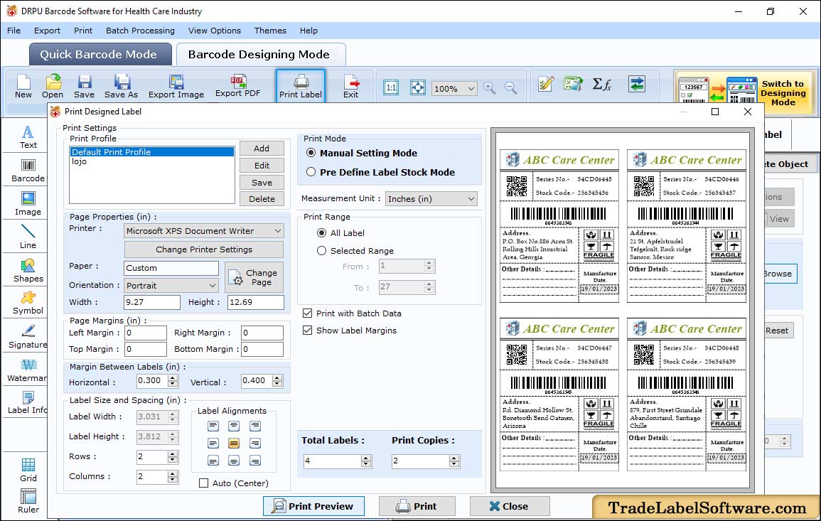Select the Watermark tool in the sidebar
Viewport: 821px width, 521px height.
(x=27, y=371)
